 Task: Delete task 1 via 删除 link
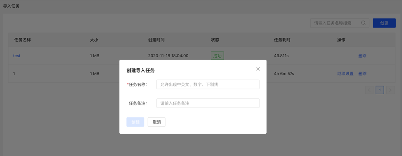pyautogui.click(x=362, y=74)
